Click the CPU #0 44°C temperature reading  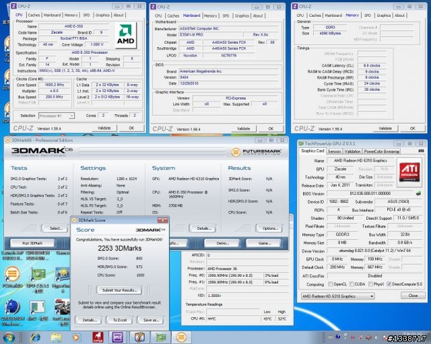tap(233, 318)
